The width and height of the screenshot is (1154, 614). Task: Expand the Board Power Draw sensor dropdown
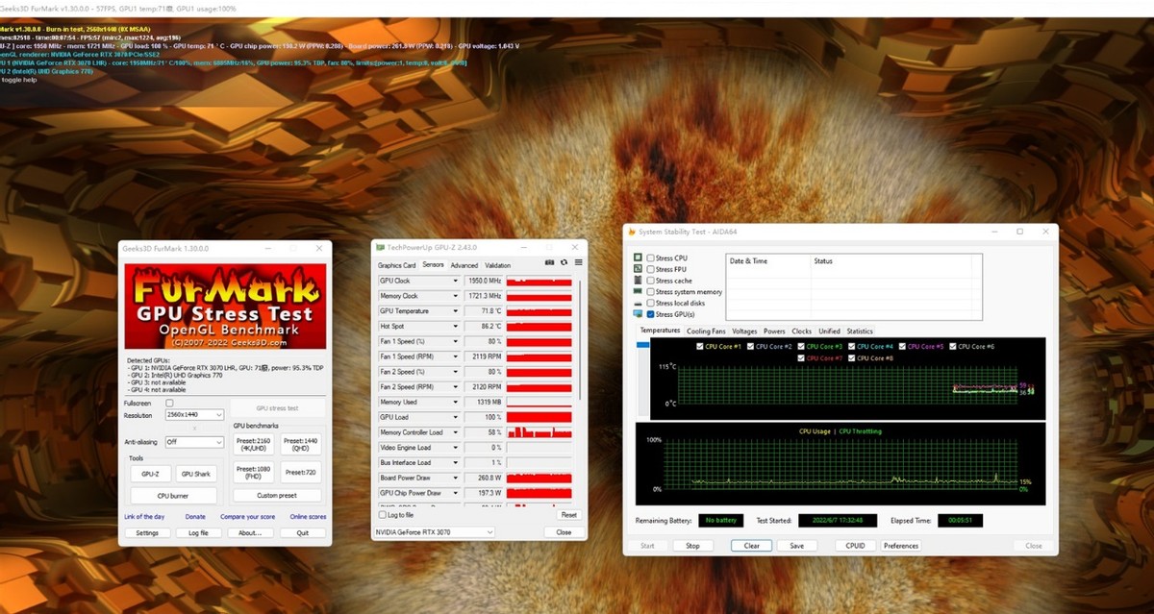click(x=456, y=478)
